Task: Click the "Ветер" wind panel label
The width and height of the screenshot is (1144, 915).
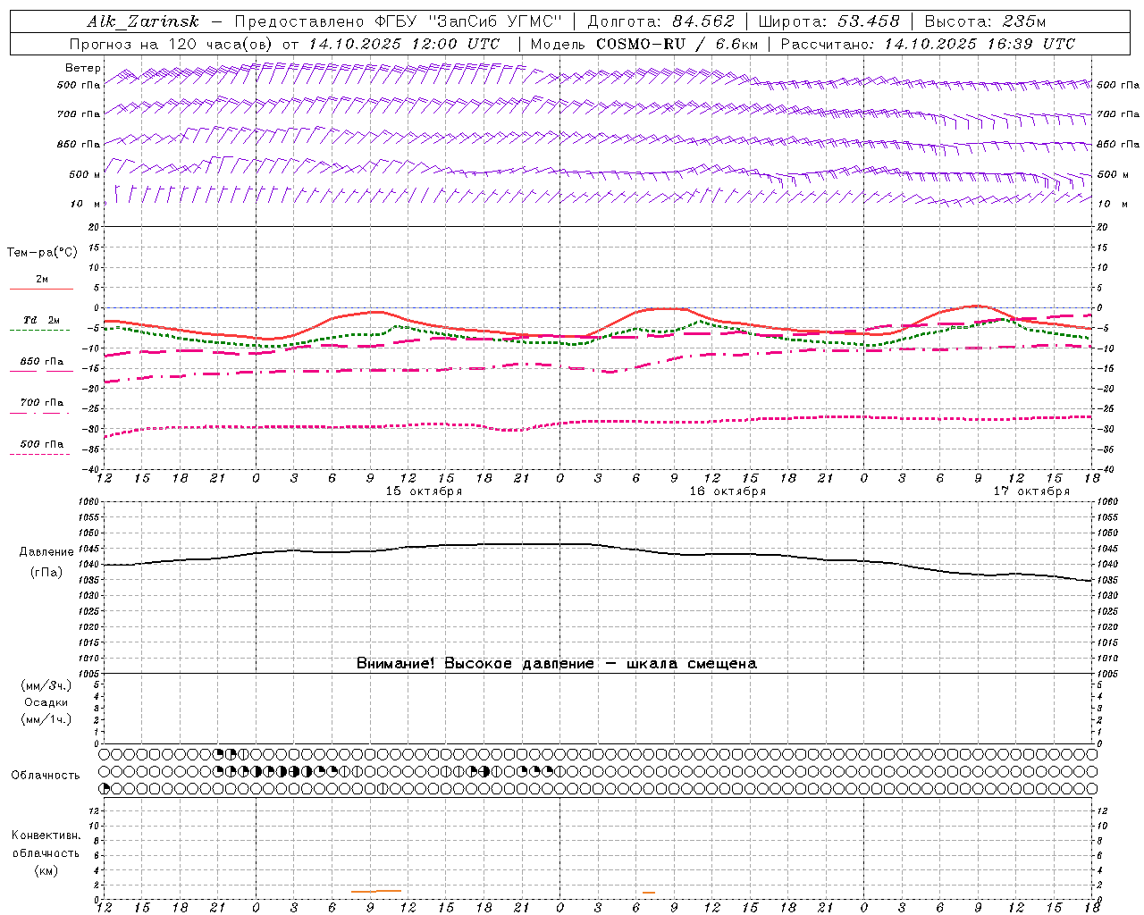Action: click(x=83, y=68)
